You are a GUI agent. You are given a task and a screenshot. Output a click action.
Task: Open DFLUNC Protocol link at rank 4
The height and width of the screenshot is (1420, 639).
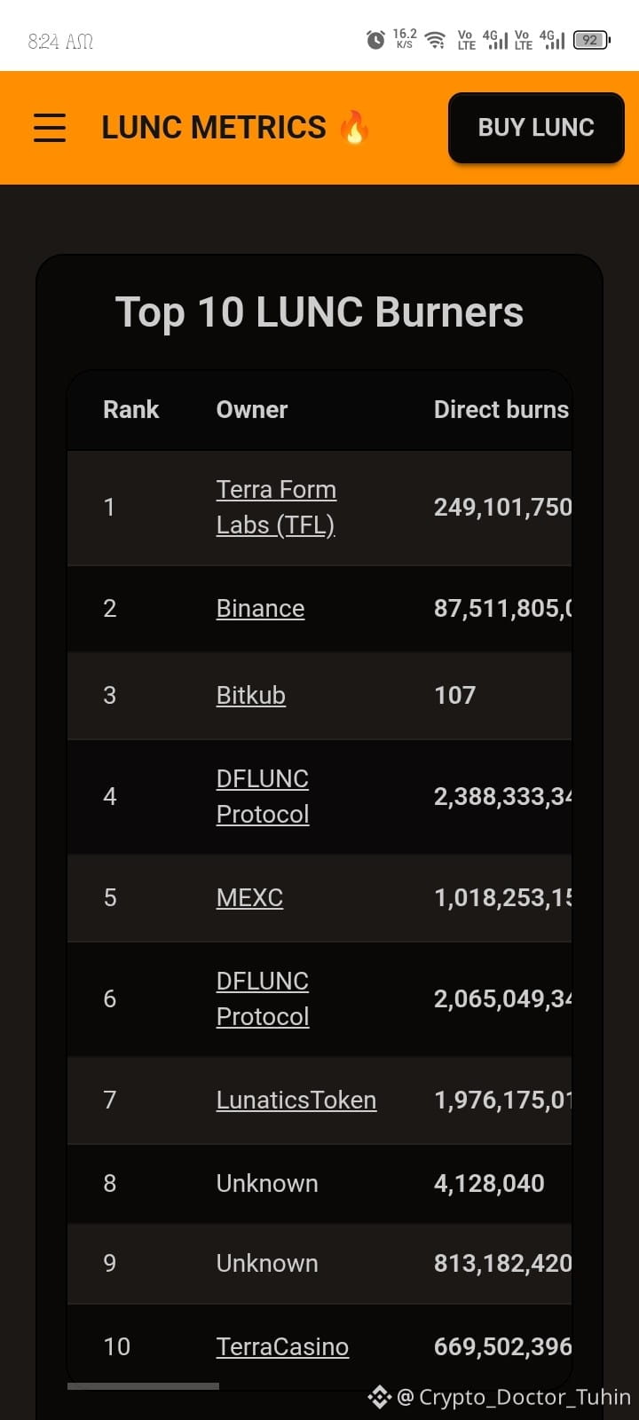(263, 797)
